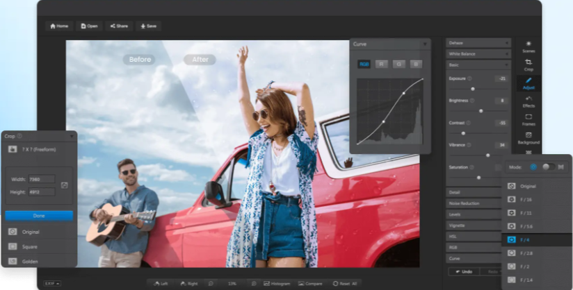Click Exposure info icon

[469, 78]
